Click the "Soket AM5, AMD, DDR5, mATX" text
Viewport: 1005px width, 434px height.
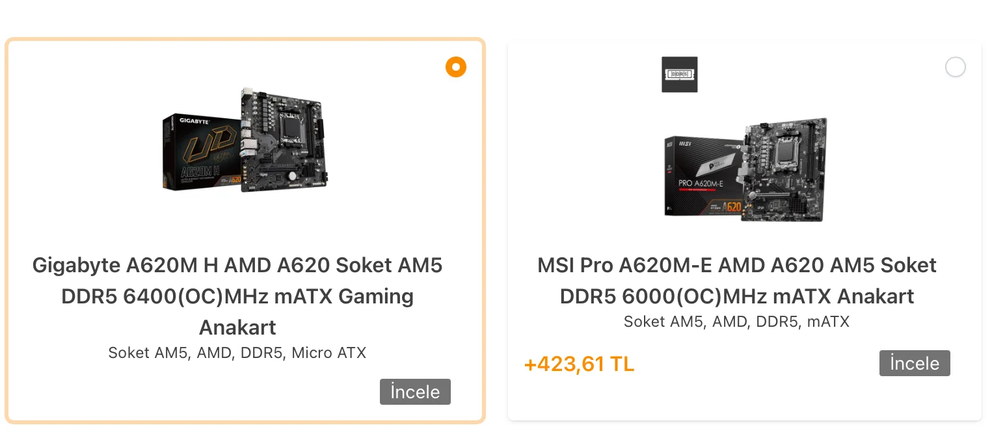click(x=736, y=322)
